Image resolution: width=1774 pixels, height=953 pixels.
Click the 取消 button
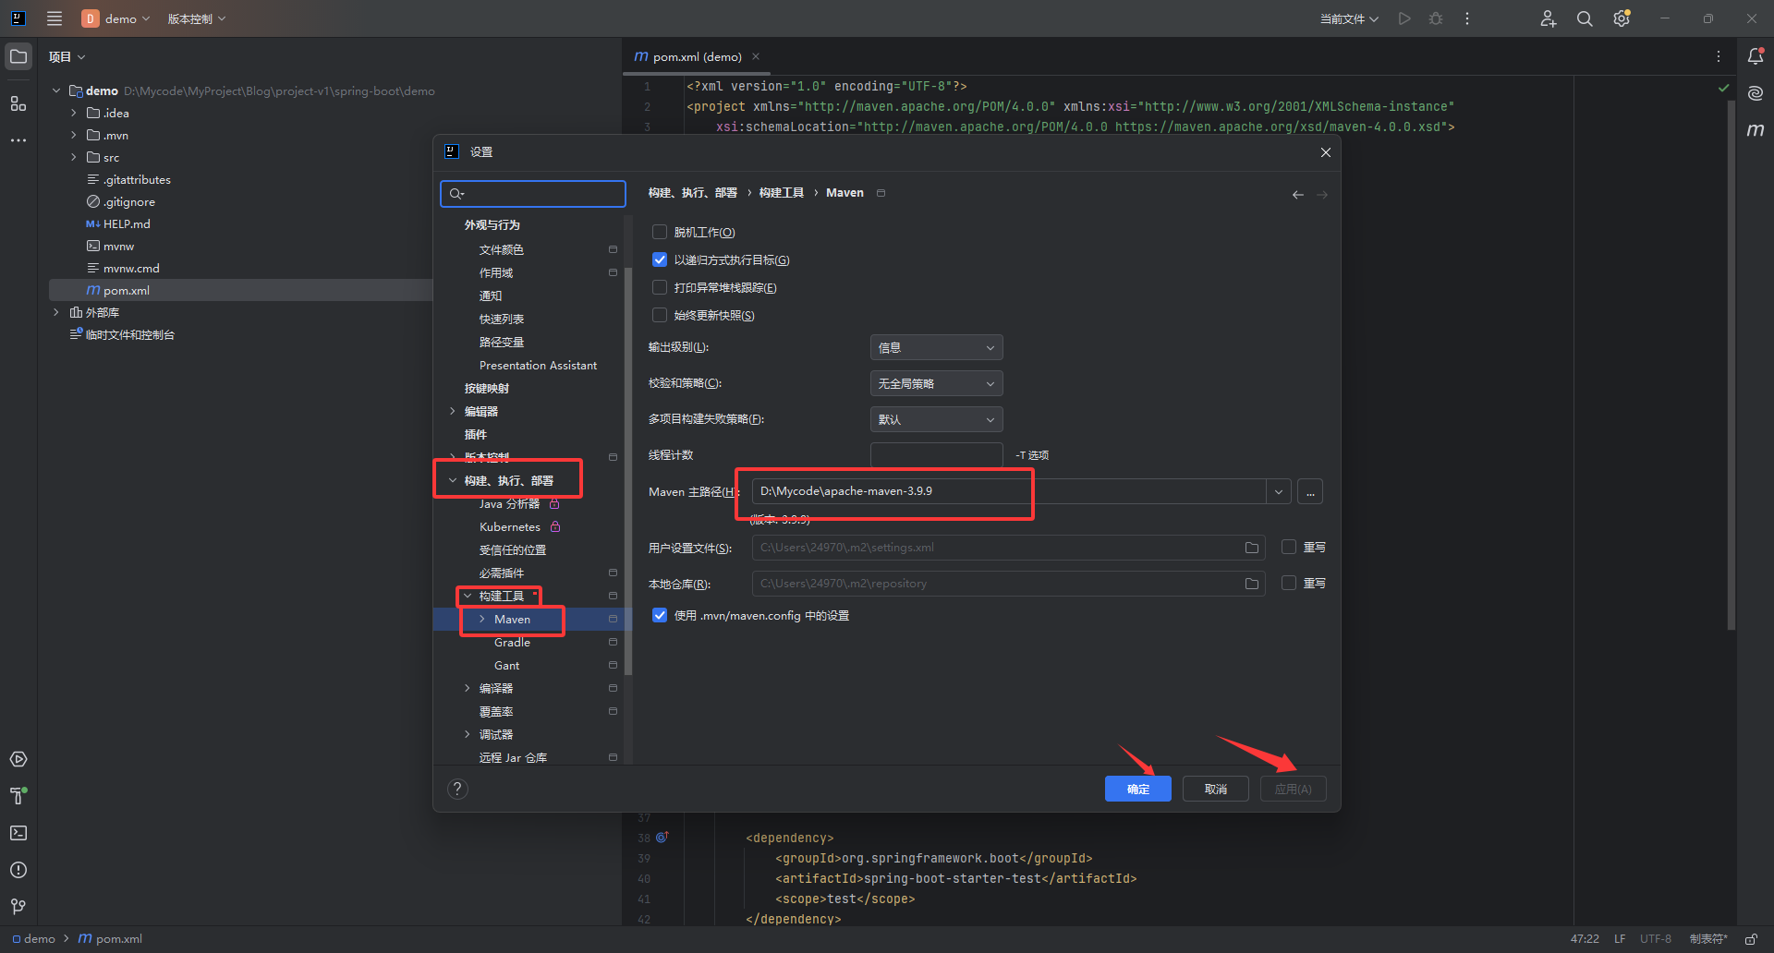tap(1215, 789)
